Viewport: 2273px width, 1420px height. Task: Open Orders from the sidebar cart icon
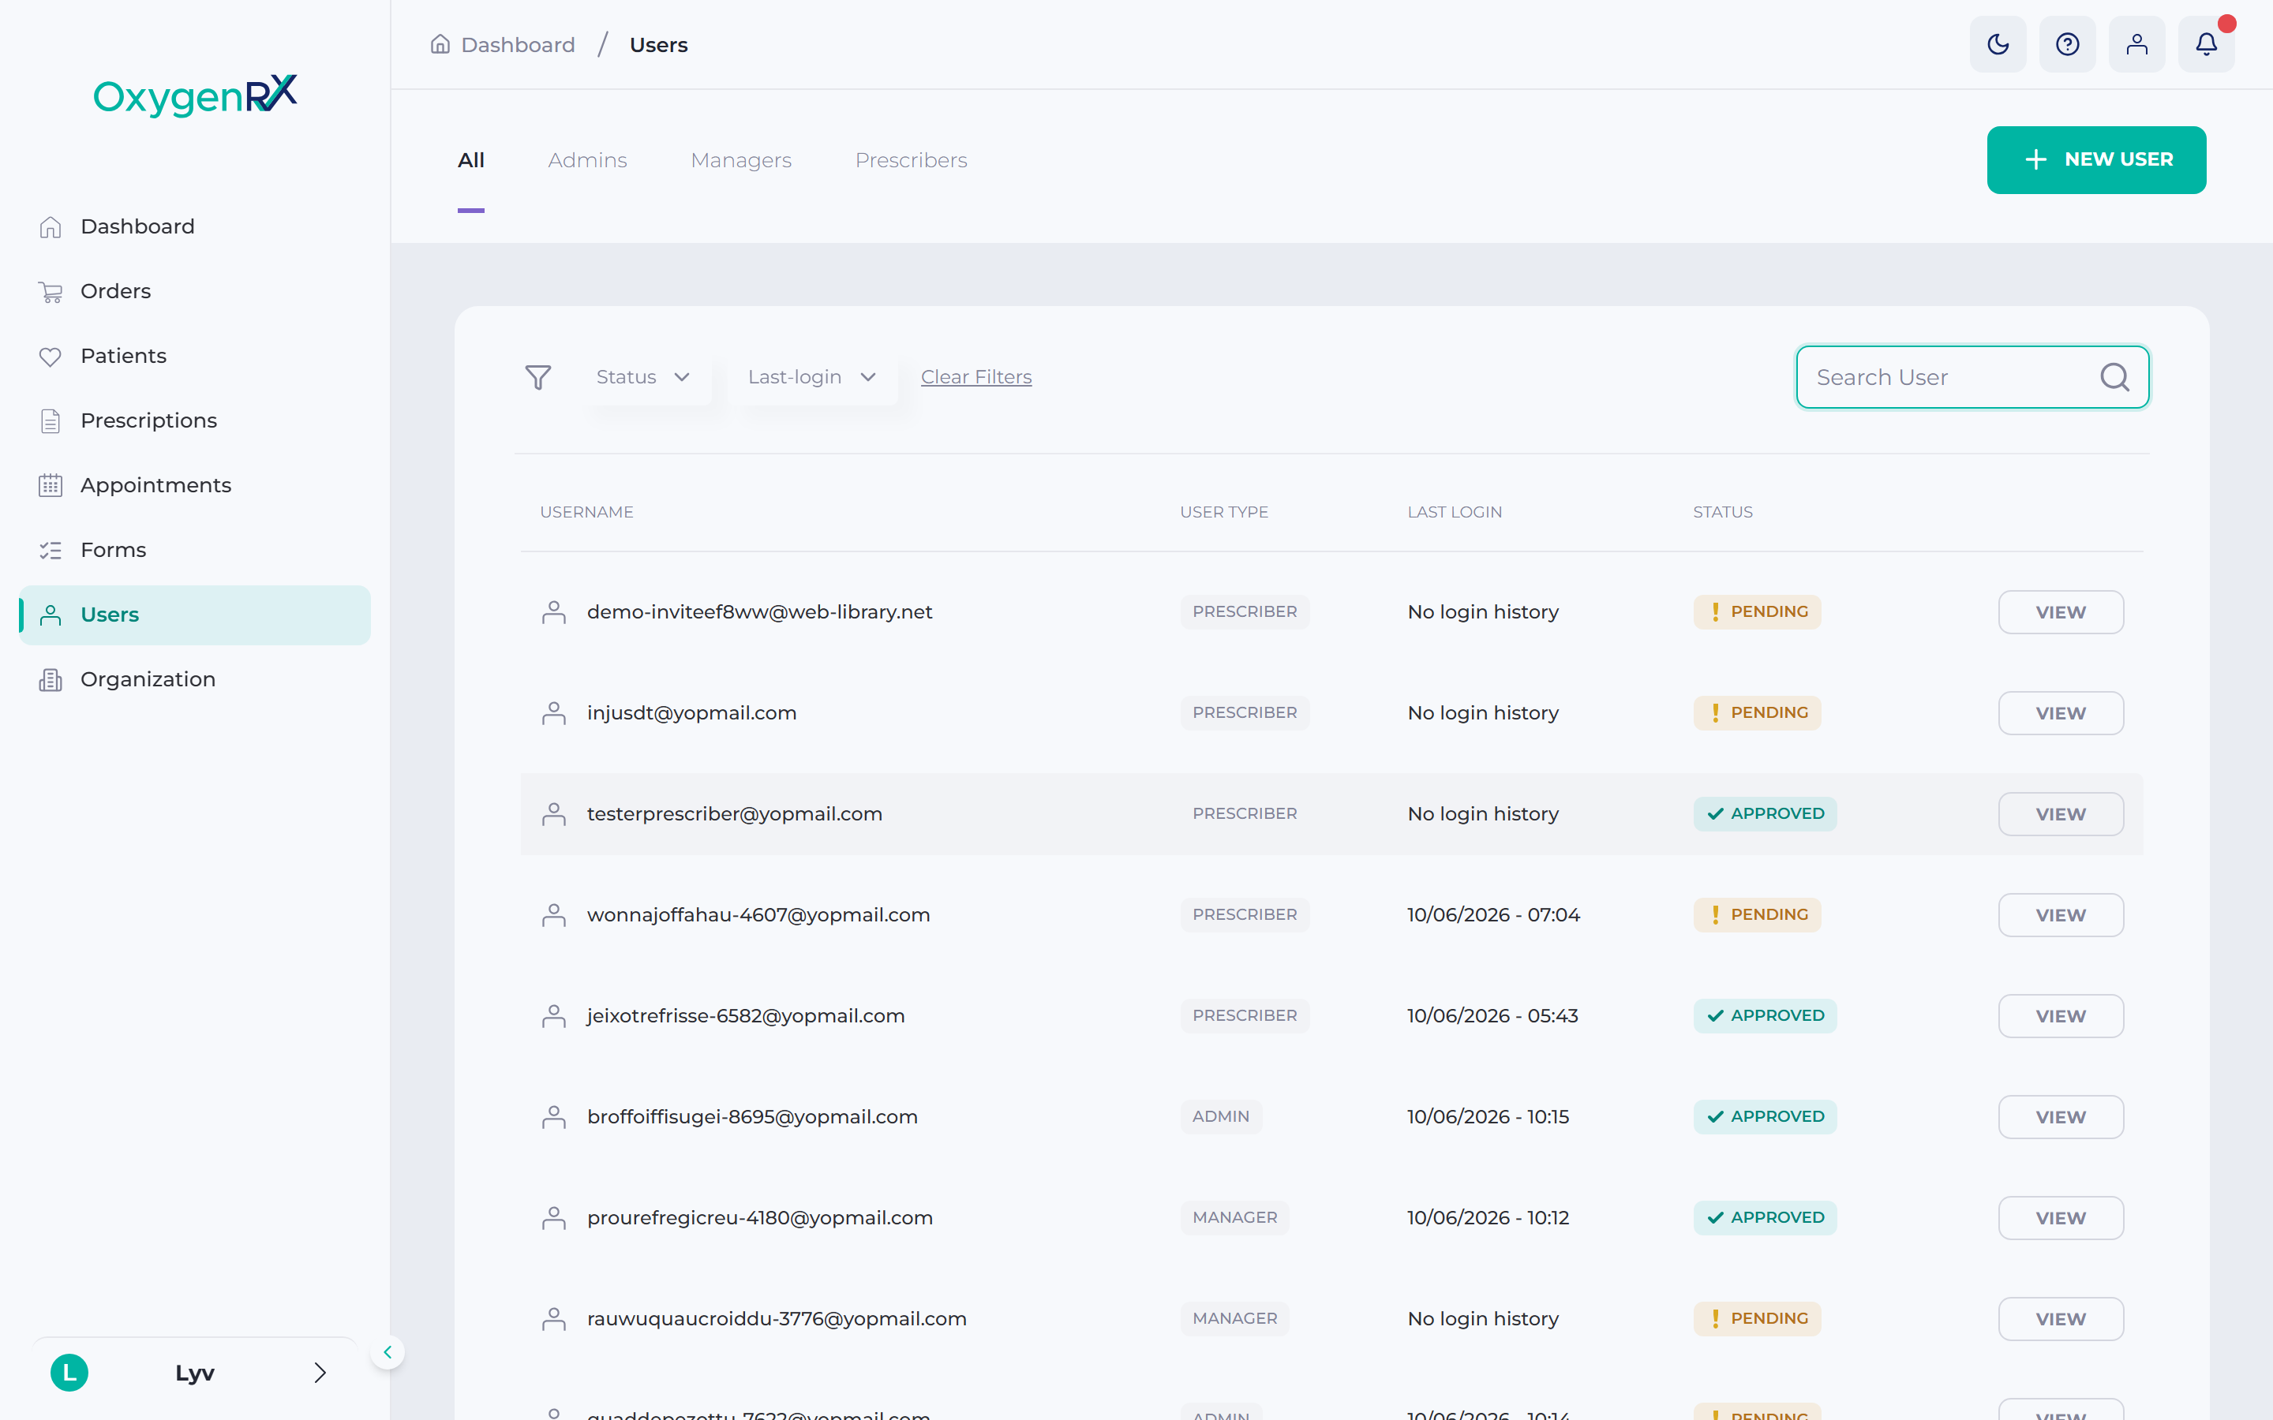pyautogui.click(x=51, y=292)
